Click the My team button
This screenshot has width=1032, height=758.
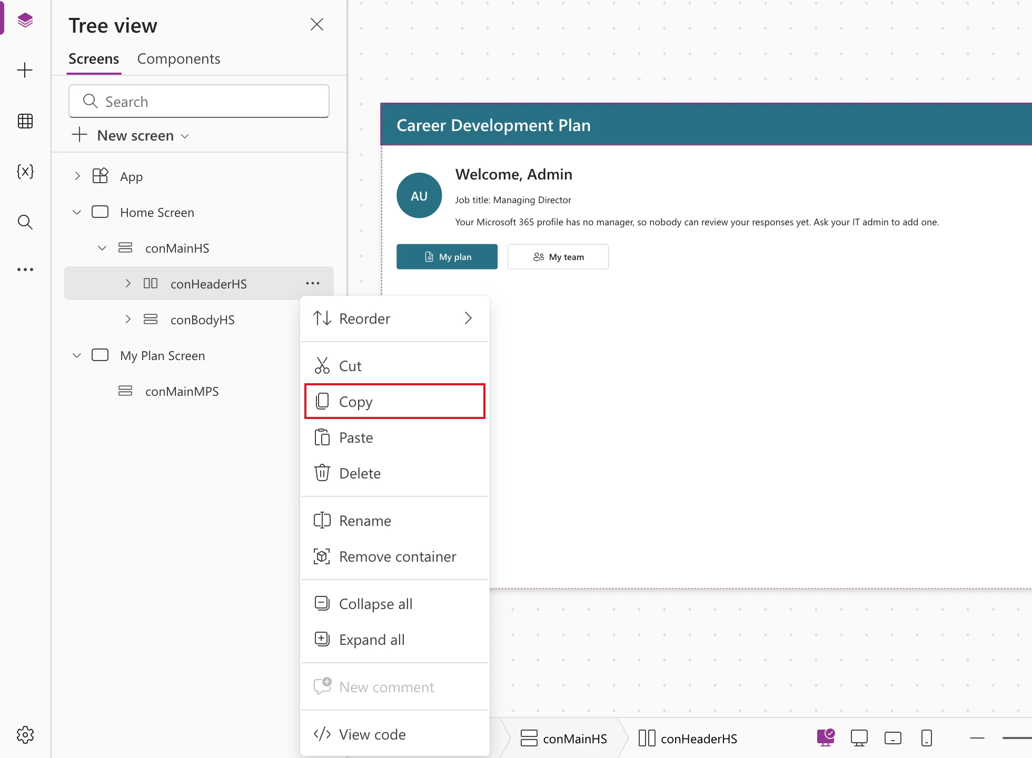pyautogui.click(x=558, y=257)
